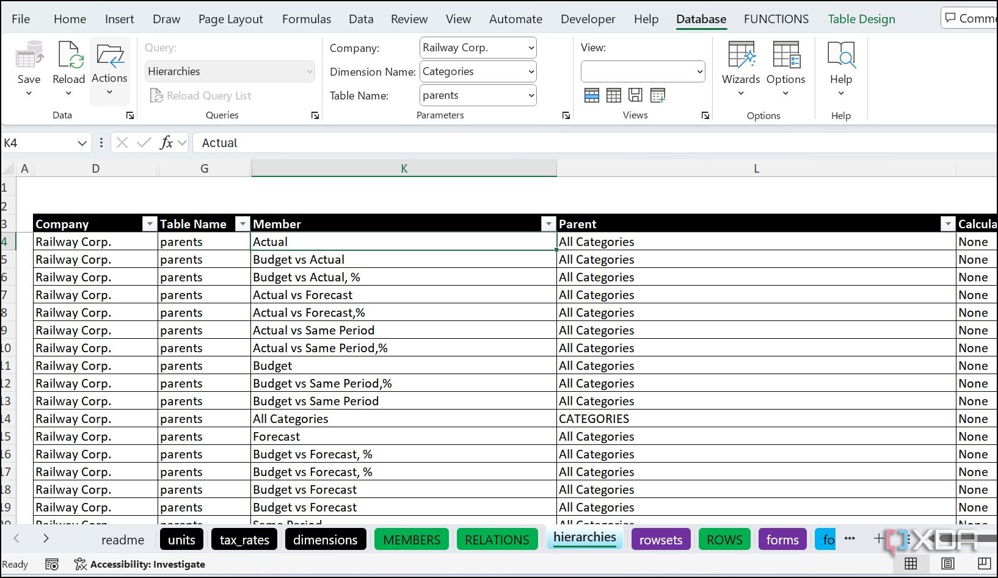The width and height of the screenshot is (998, 578).
Task: Click the Reload data icon
Action: [69, 56]
